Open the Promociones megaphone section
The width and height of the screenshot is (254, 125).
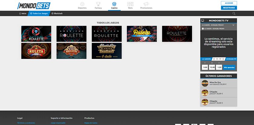pos(146,5)
